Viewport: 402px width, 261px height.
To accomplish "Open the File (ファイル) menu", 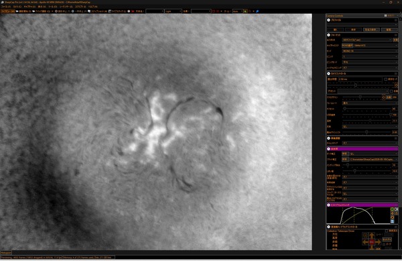I will pos(5,7).
